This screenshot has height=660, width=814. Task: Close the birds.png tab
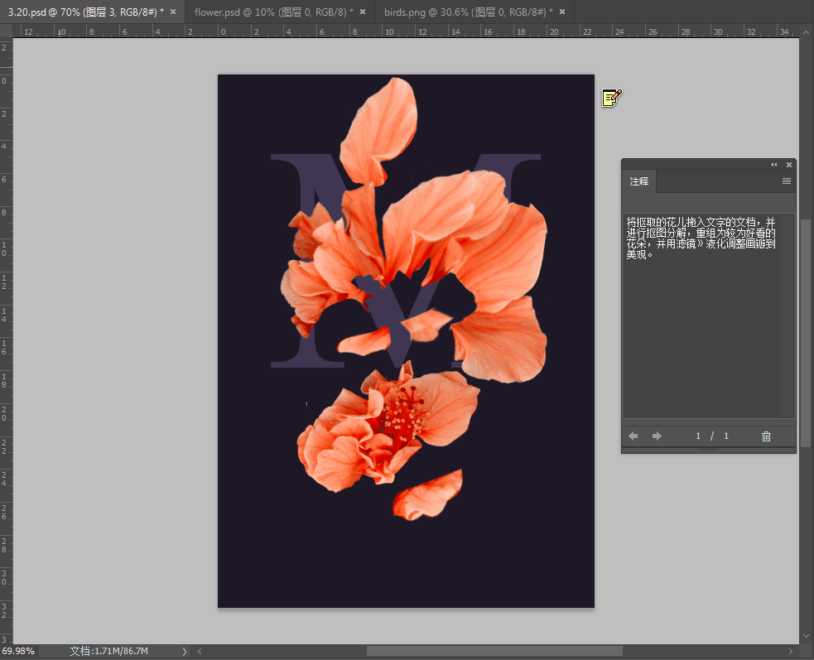[563, 12]
